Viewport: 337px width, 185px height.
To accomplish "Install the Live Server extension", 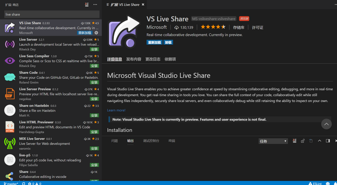I will (x=94, y=49).
